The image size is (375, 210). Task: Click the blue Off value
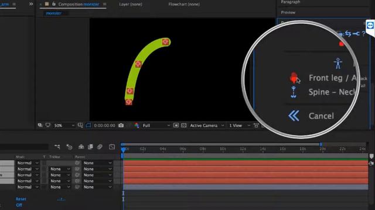(19, 205)
